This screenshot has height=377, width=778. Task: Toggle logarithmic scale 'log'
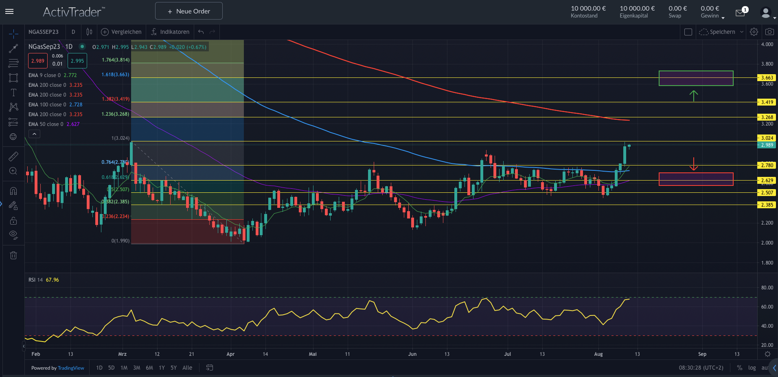[x=752, y=368]
